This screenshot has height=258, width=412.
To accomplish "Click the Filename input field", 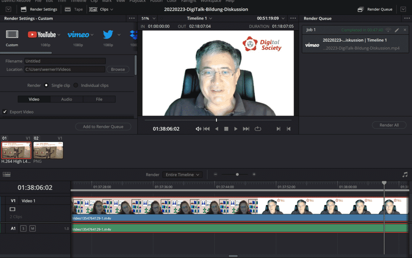I will tap(65, 61).
